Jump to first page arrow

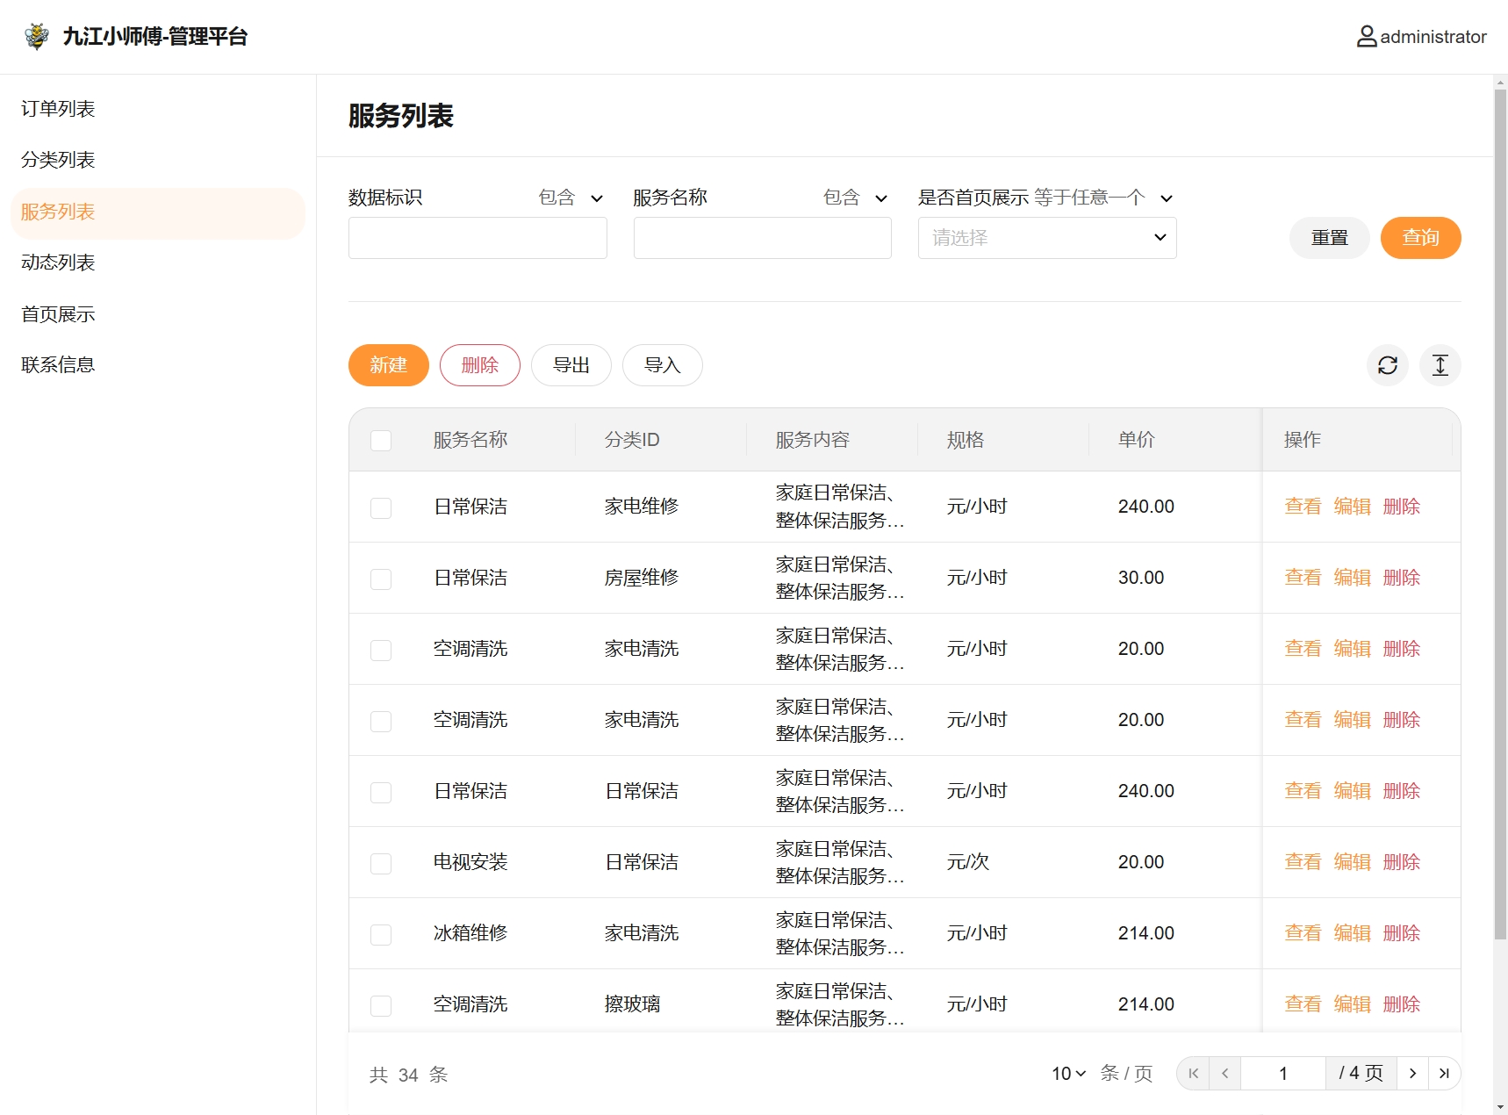(x=1193, y=1073)
